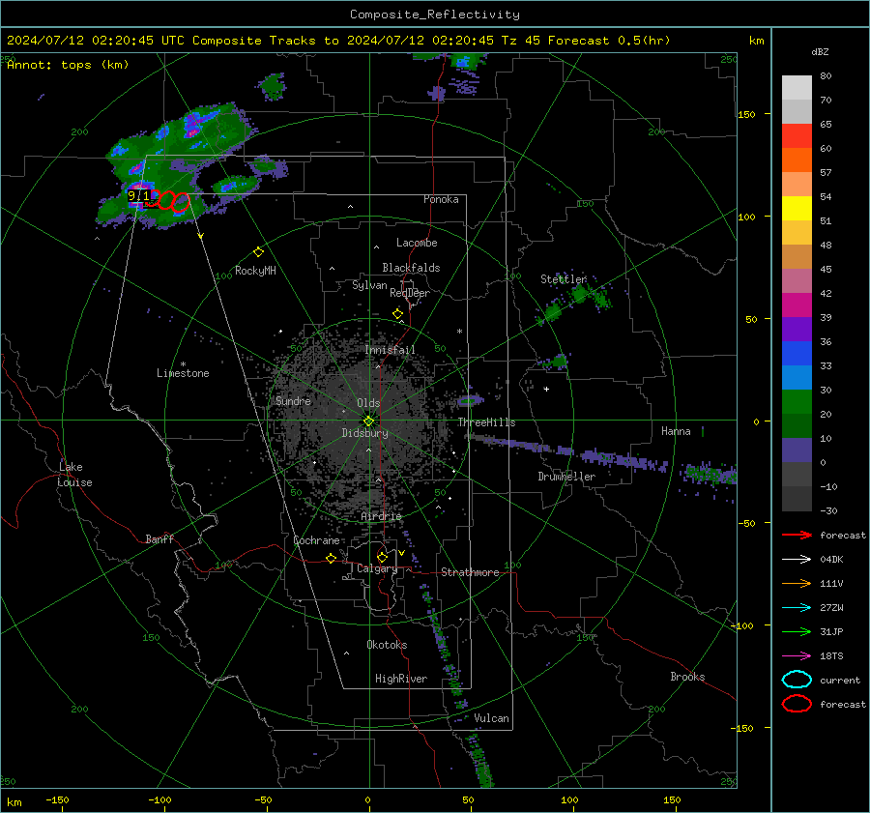Image resolution: width=870 pixels, height=813 pixels.
Task: Click the Vulcan town label
Action: pos(492,718)
